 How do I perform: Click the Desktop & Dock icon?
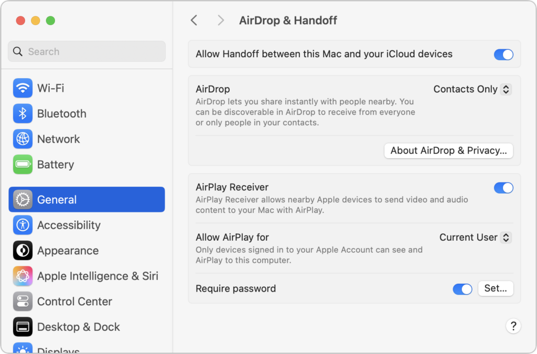[x=23, y=327]
